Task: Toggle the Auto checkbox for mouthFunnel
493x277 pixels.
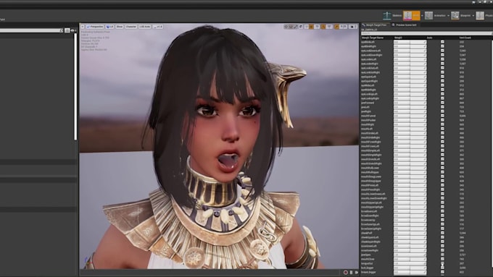Action: click(x=442, y=116)
